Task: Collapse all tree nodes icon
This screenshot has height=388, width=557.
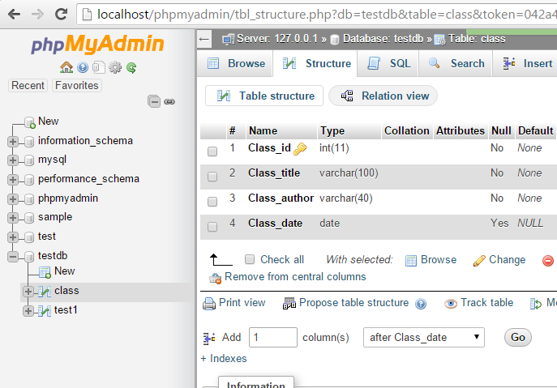Action: point(154,101)
